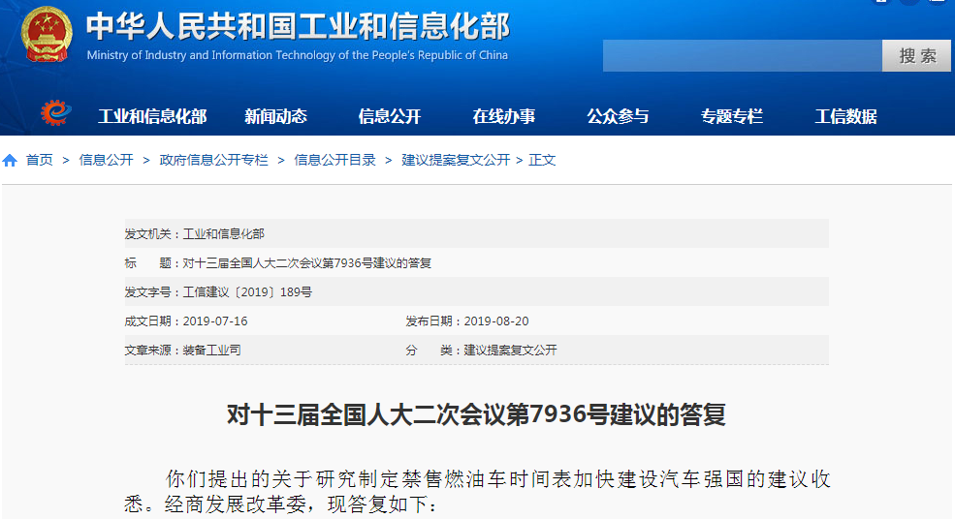Click 政府信息公开专栏 breadcrumb link
This screenshot has width=955, height=519.
[x=213, y=160]
